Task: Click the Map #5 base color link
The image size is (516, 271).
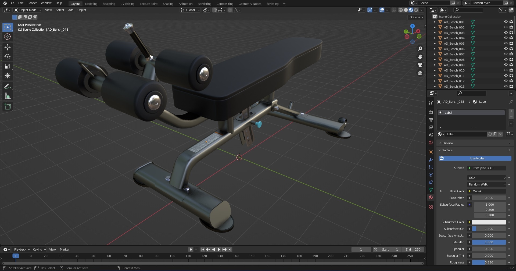Action: (x=486, y=191)
